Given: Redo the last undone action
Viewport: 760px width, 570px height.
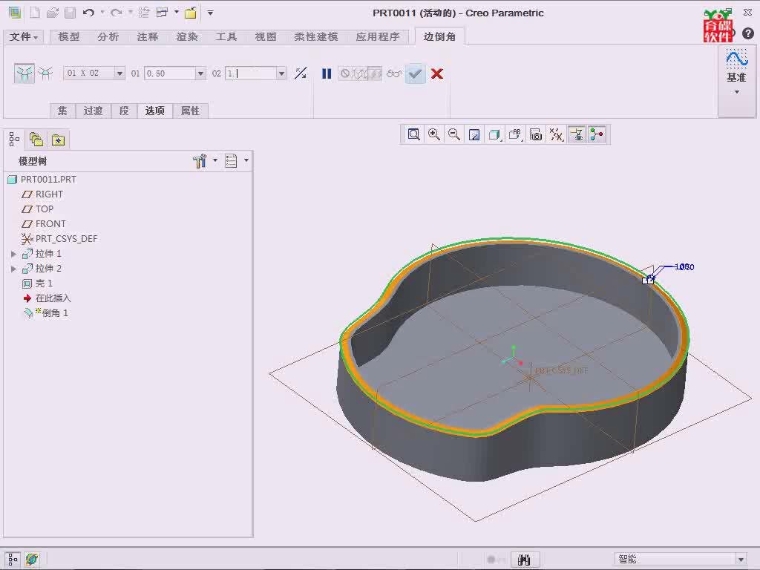Looking at the screenshot, I should tap(117, 13).
